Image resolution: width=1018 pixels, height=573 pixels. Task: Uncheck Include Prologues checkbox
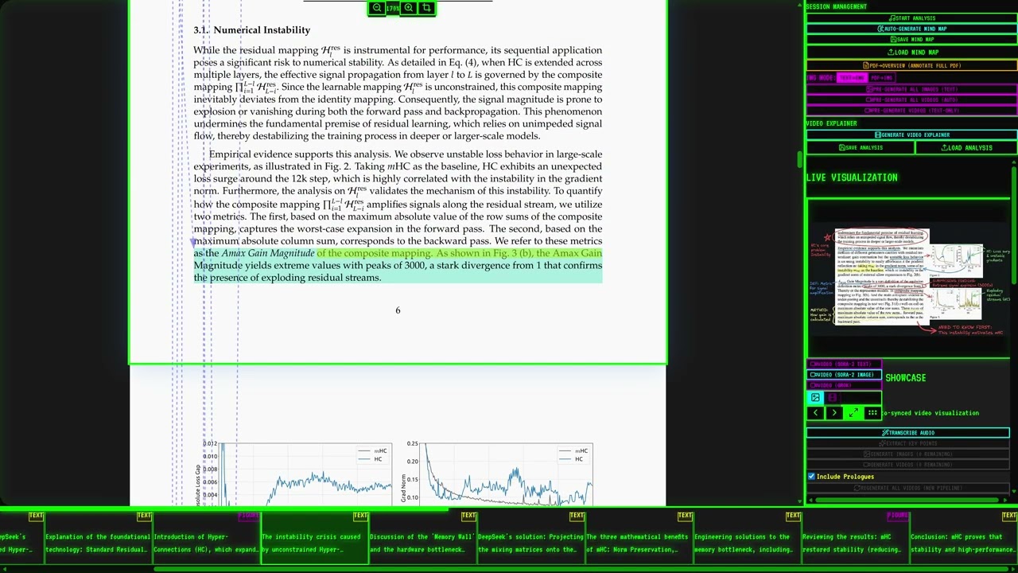click(811, 477)
